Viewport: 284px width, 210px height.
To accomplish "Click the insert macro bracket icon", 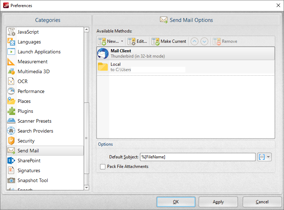I will pos(262,157).
